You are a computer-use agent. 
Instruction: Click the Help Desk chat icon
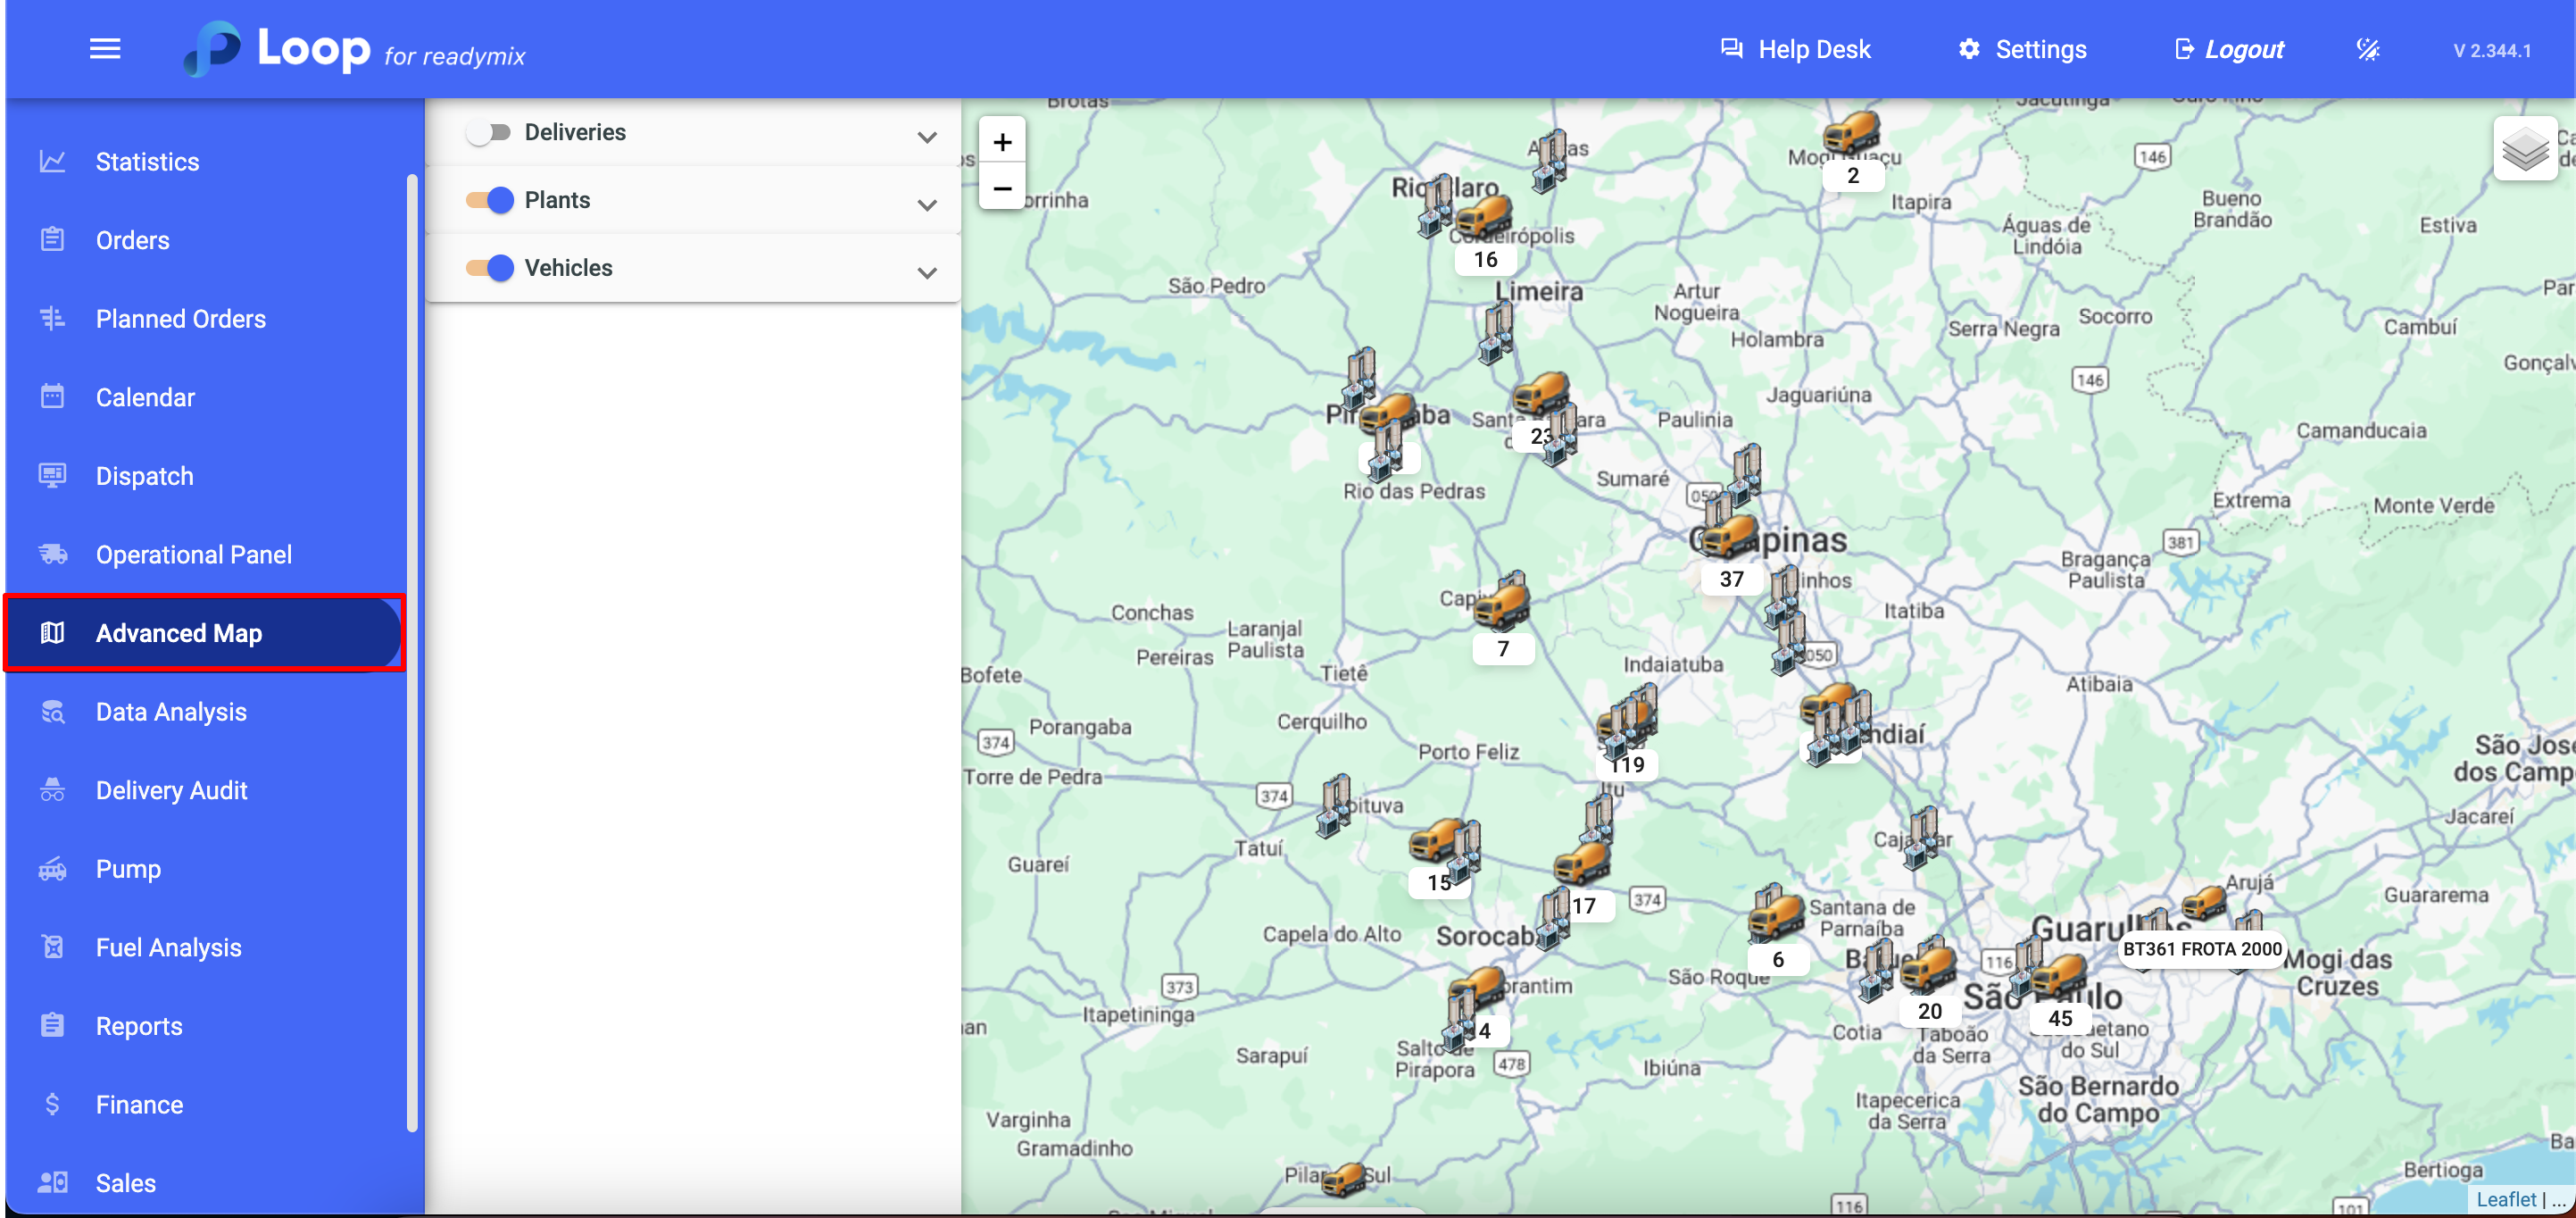click(x=1731, y=49)
